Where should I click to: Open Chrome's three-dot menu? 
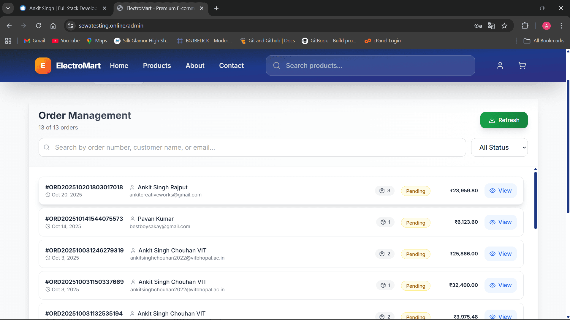pos(561,26)
